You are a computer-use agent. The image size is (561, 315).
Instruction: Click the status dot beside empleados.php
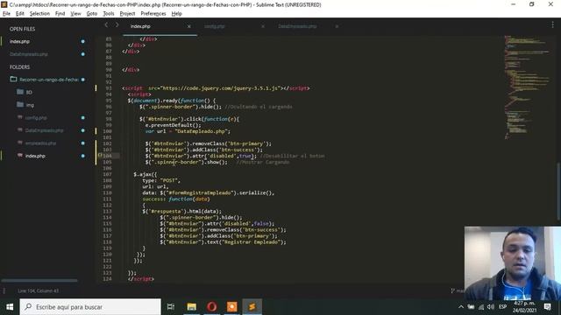point(83,143)
